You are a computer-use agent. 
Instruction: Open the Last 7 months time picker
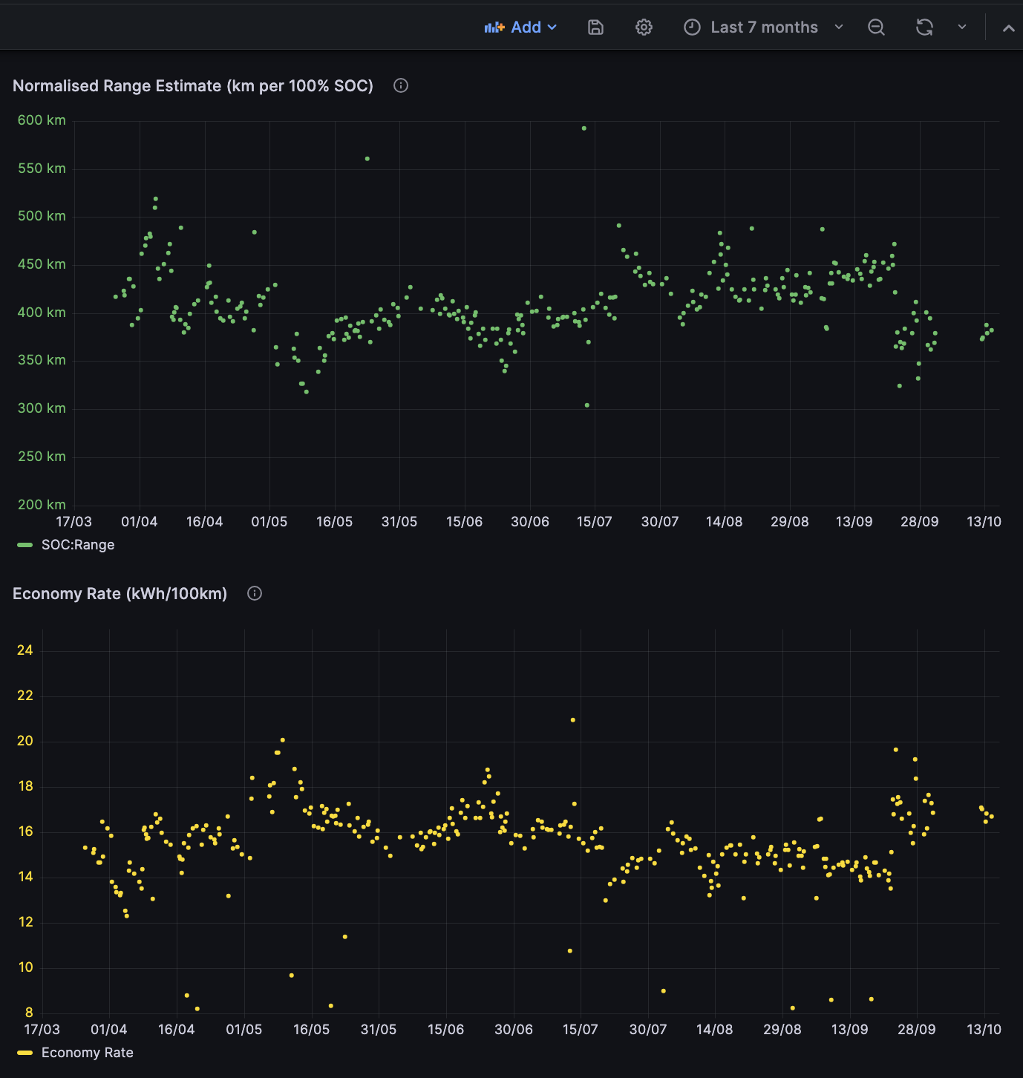pyautogui.click(x=764, y=27)
